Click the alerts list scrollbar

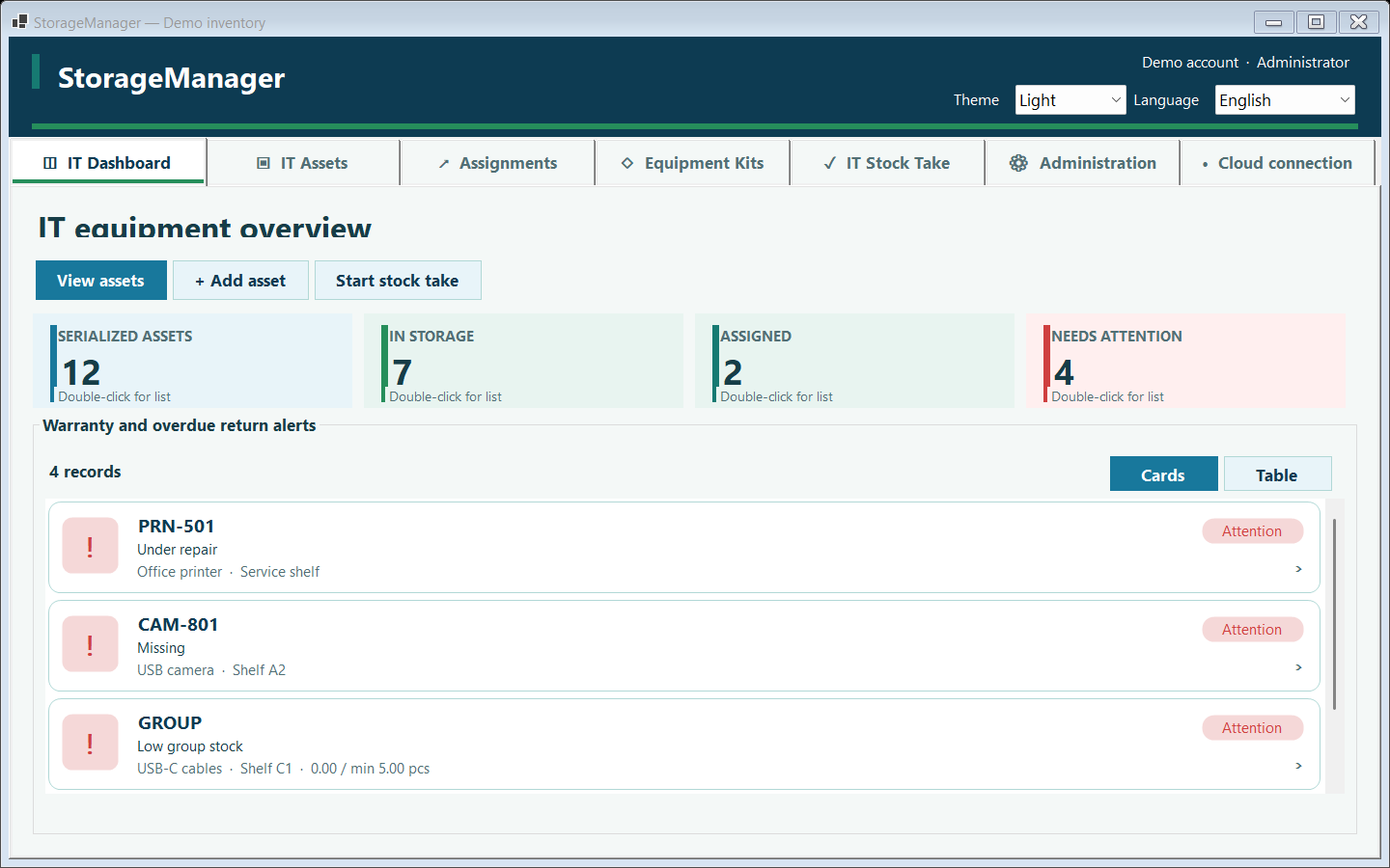coord(1334,614)
